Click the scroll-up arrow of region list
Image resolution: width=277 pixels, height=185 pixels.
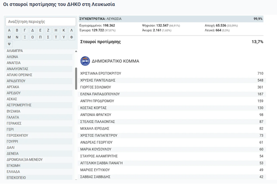(76, 51)
